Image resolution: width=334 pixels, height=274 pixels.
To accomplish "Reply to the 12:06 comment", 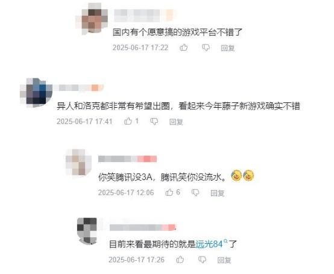I will pos(218,193).
